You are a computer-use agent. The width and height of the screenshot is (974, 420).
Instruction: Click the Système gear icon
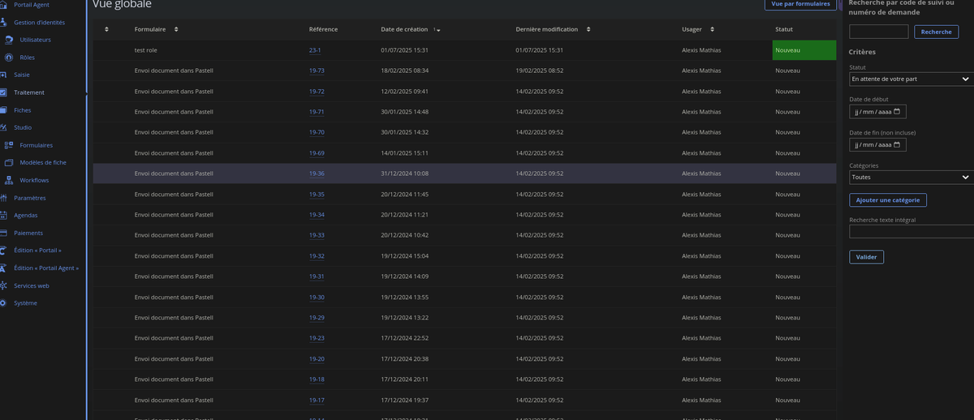(4, 303)
